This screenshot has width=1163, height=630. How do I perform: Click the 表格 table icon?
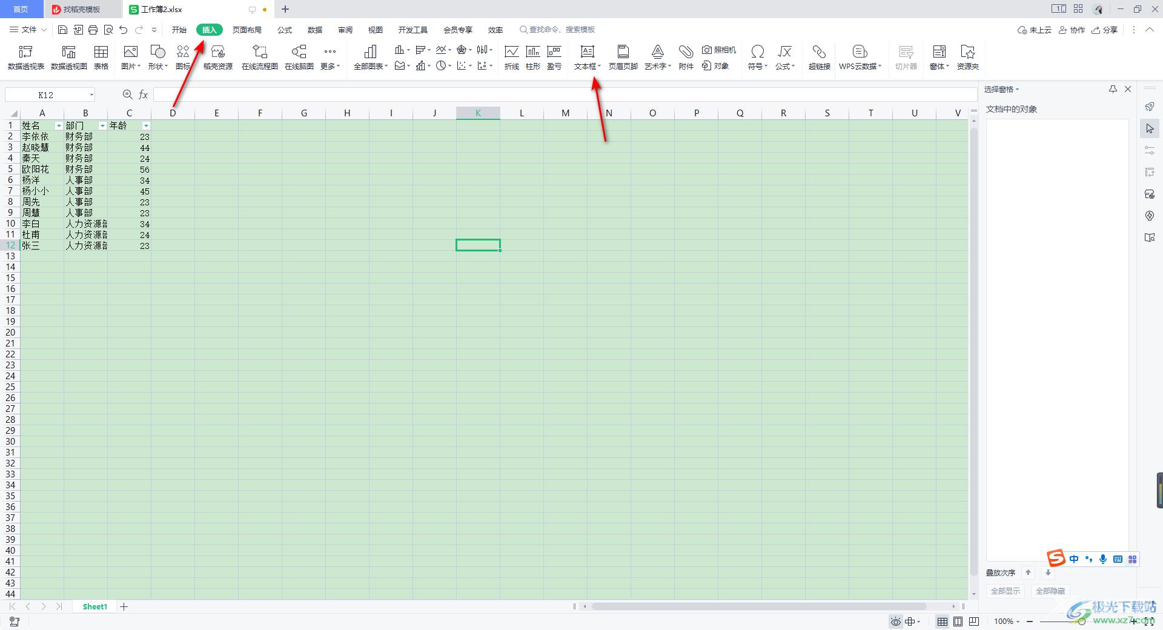tap(101, 58)
